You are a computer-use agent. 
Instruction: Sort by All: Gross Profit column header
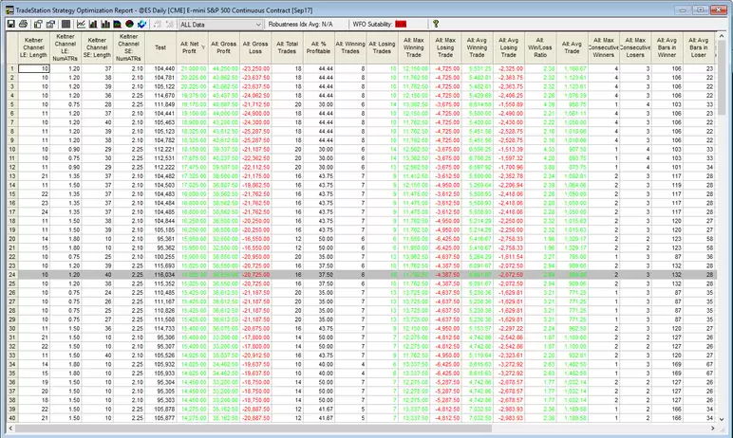(x=224, y=47)
